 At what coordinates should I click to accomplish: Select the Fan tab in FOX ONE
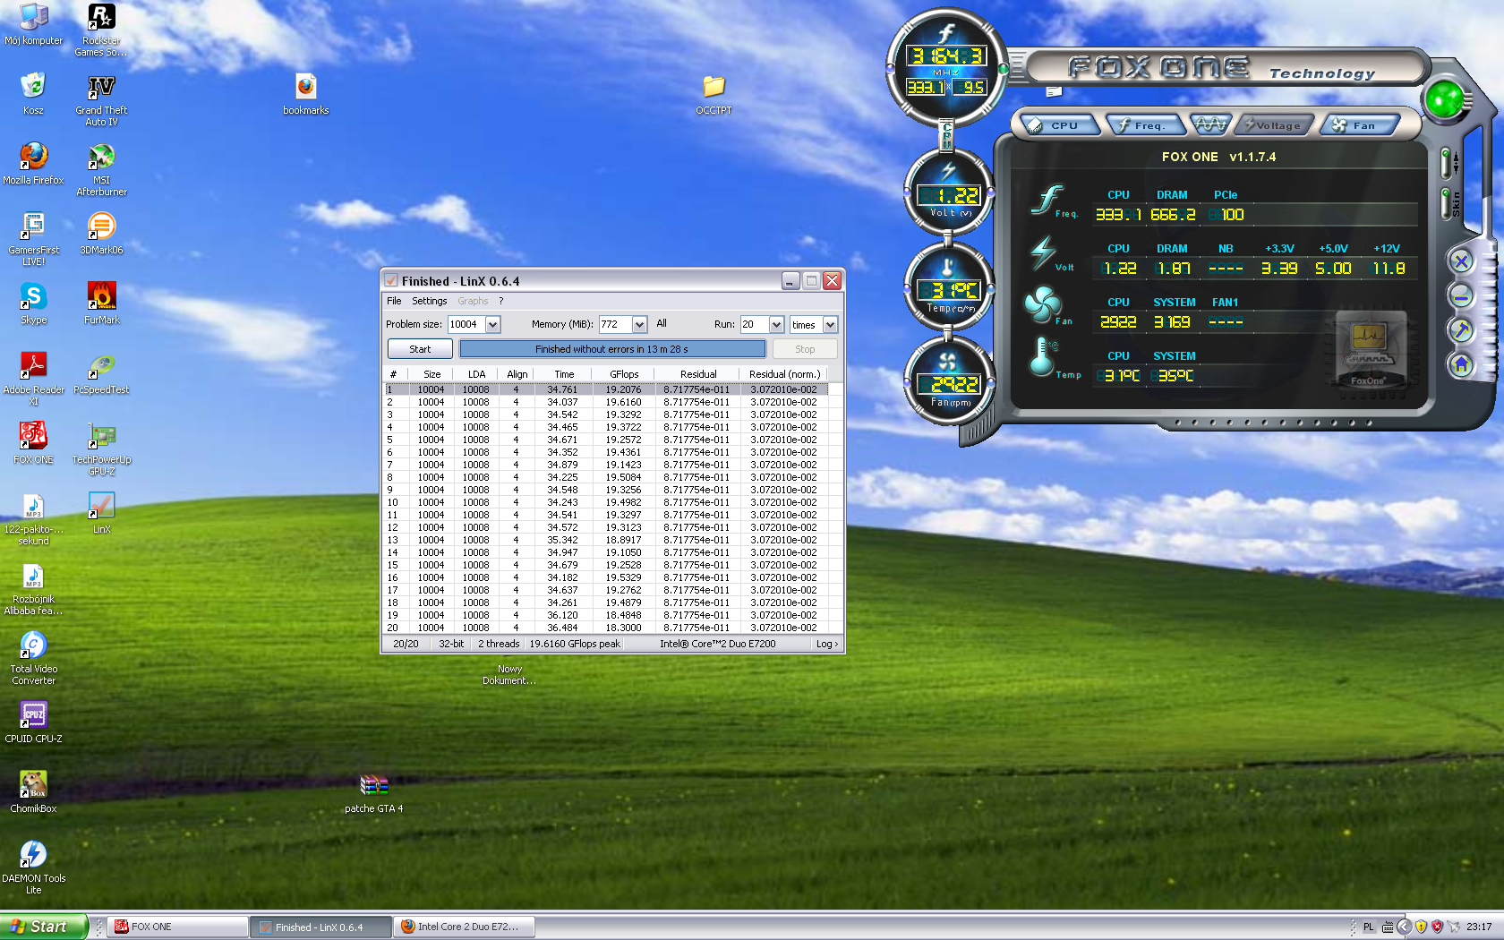[1359, 125]
